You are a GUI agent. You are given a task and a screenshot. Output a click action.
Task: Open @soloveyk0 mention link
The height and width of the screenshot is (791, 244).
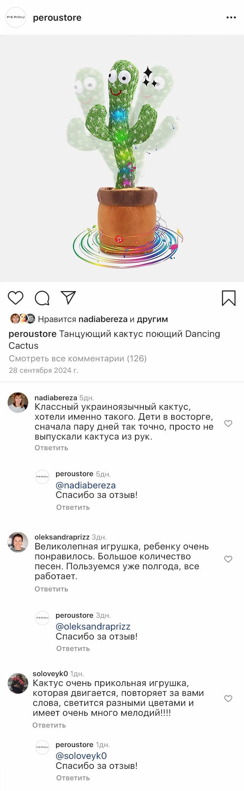(81, 756)
